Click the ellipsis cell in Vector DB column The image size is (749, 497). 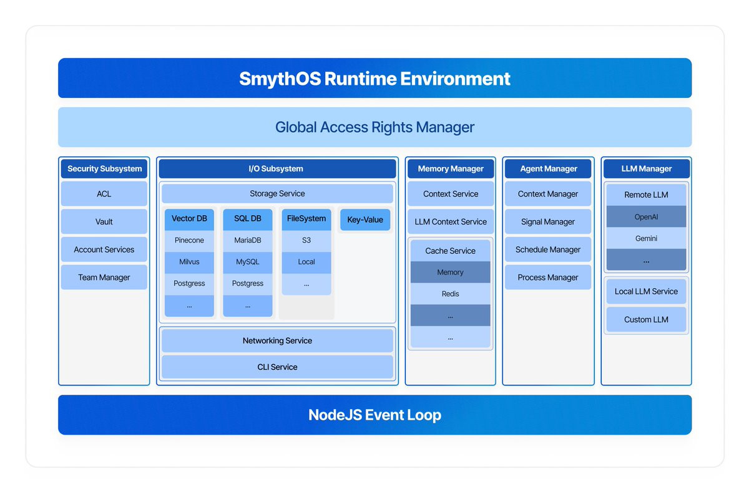(x=189, y=306)
